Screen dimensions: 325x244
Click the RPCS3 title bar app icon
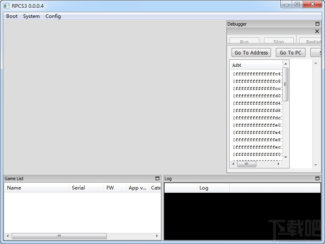[x=6, y=6]
